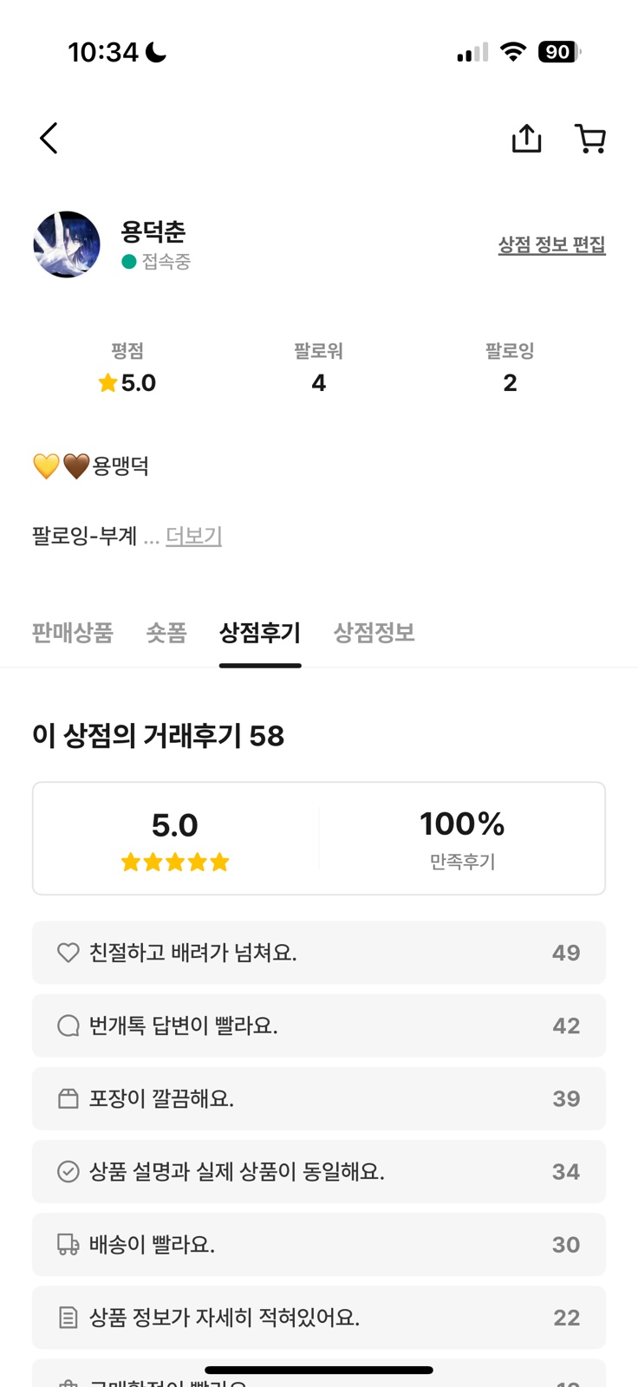Open the 상점정보 tab
The image size is (638, 1387).
click(374, 633)
